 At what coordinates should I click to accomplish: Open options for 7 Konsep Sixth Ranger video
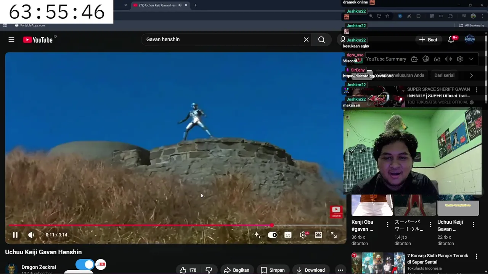coord(476,256)
